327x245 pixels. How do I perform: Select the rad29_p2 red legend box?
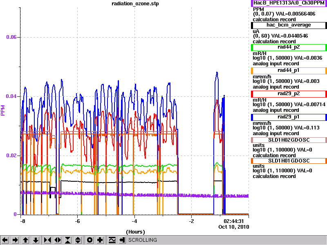pyautogui.click(x=289, y=94)
